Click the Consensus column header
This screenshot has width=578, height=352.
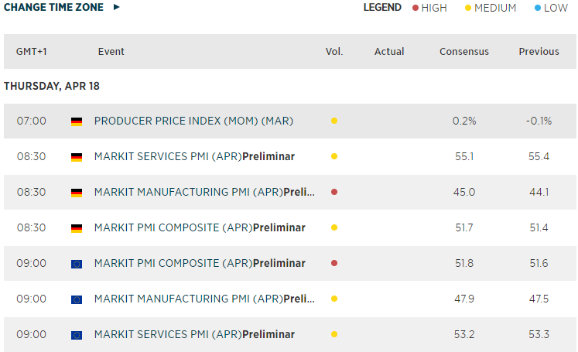click(x=464, y=52)
